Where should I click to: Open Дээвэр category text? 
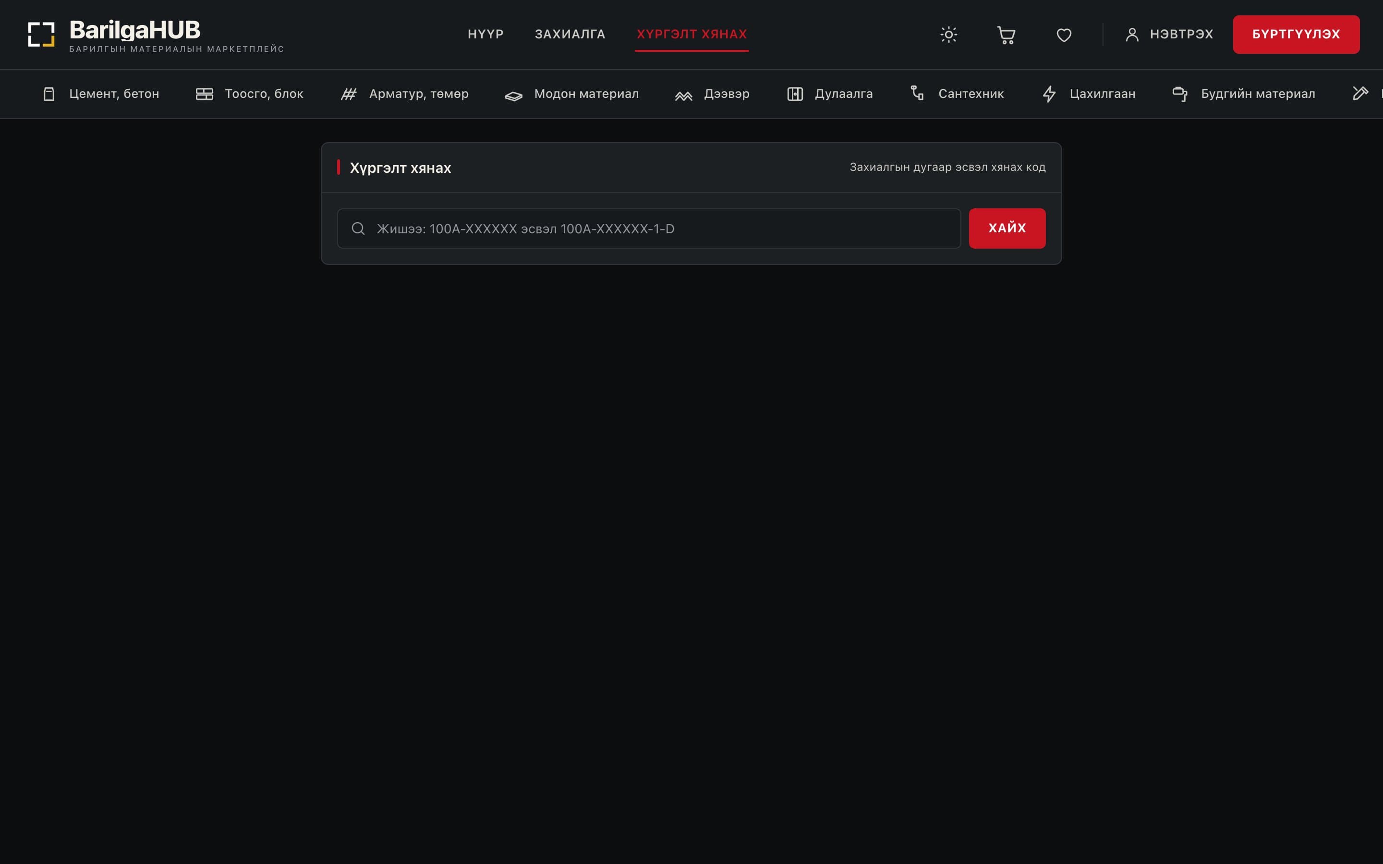point(727,94)
